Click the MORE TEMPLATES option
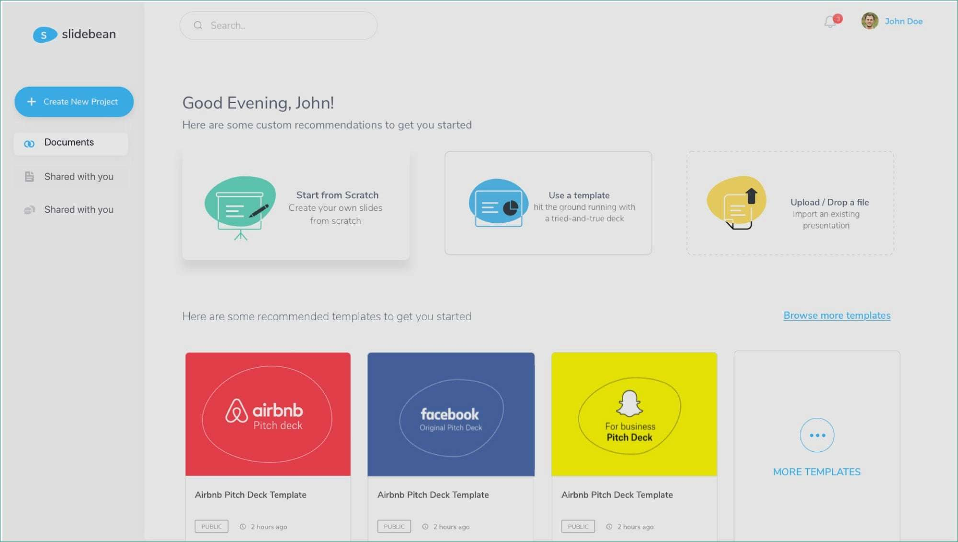Screen dimensions: 958x542 (x=817, y=471)
